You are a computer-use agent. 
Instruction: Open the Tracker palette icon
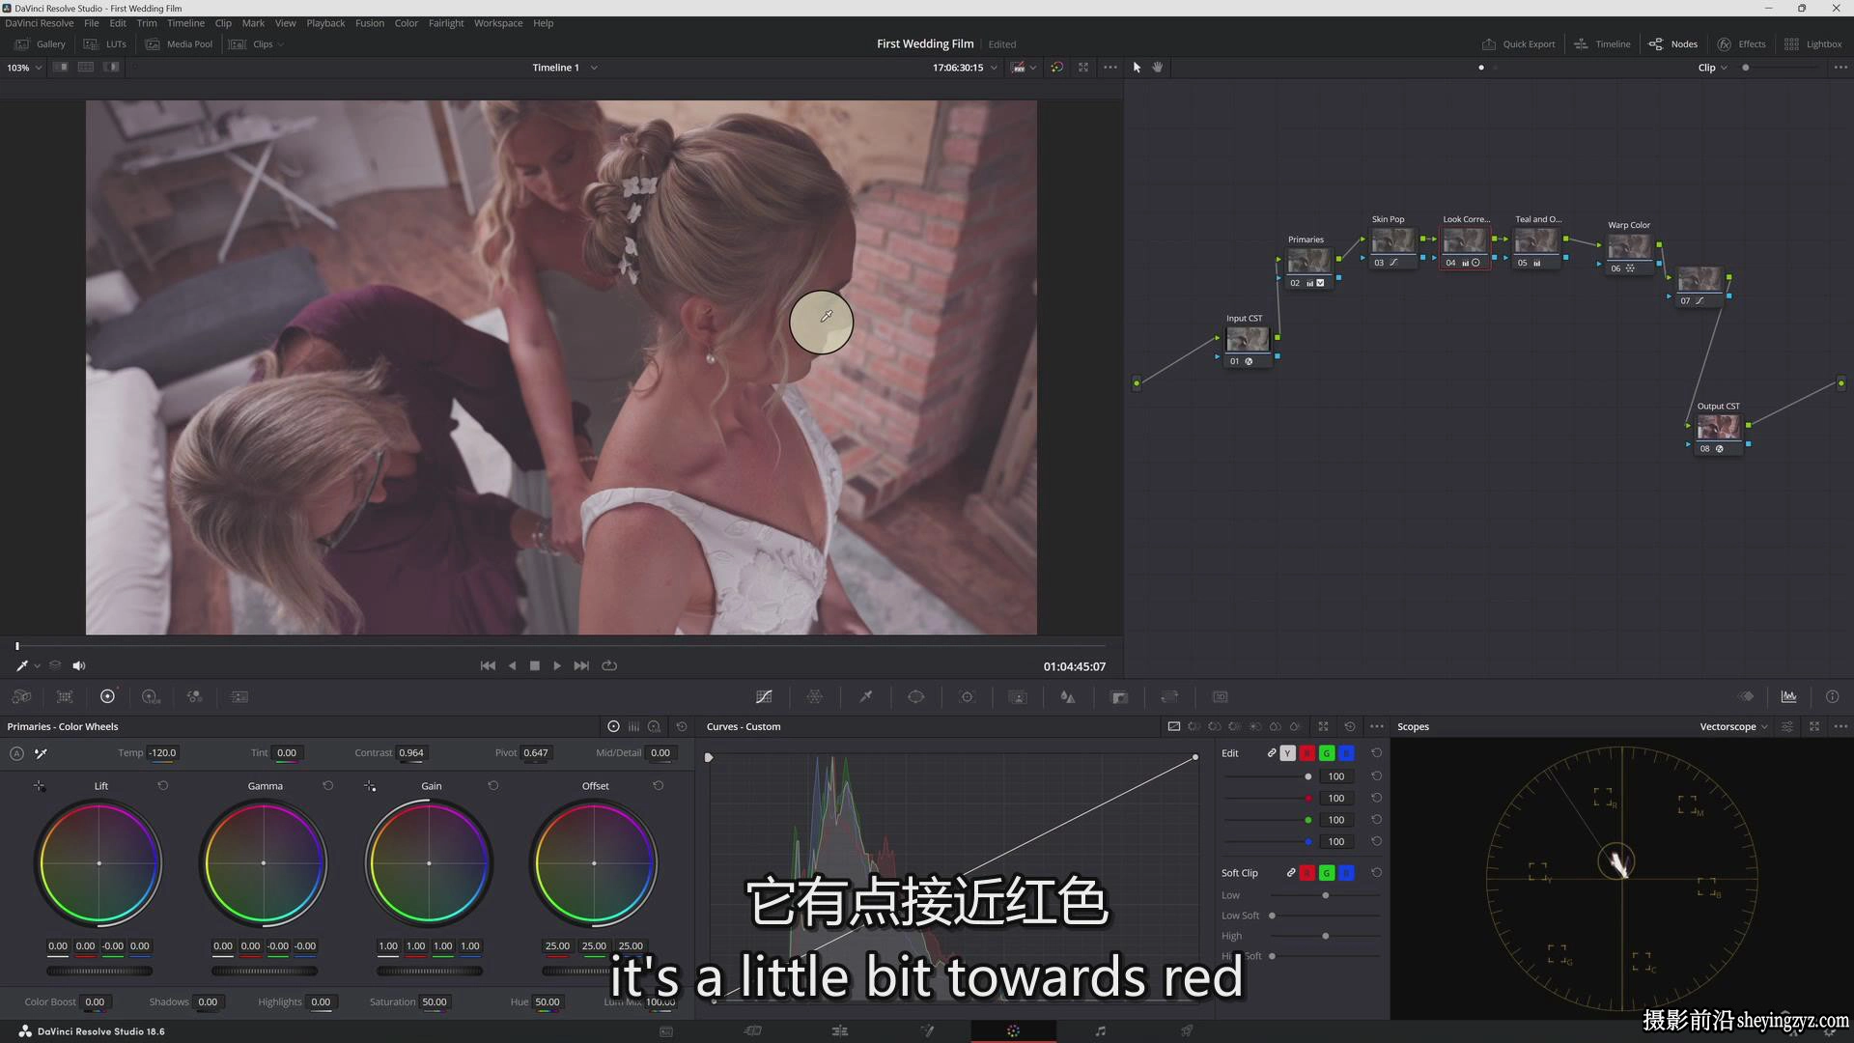[967, 696]
